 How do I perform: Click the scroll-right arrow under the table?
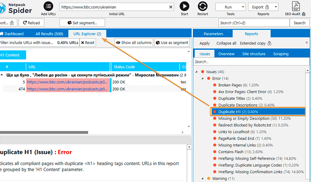coord(182,132)
